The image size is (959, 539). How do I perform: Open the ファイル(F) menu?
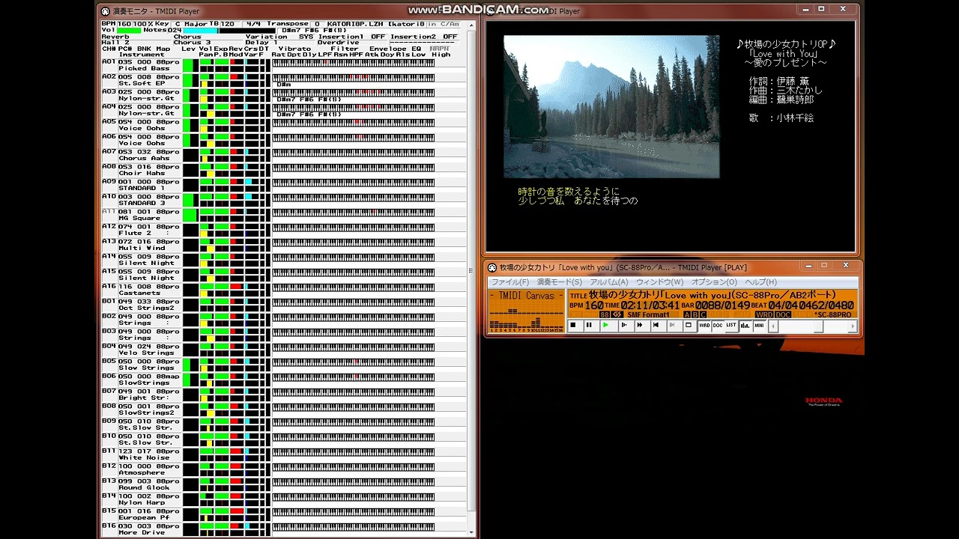(x=509, y=282)
